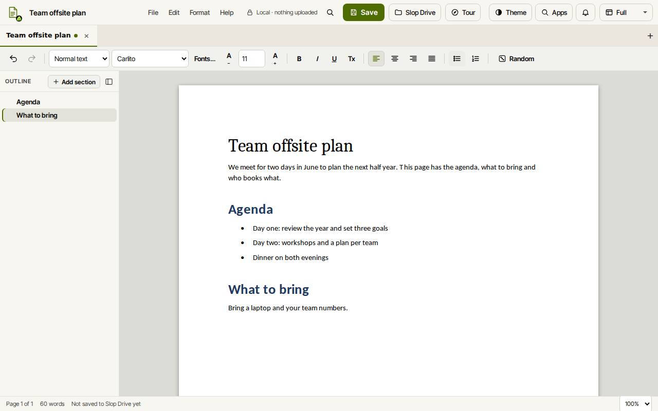Viewport: 658px width, 411px height.
Task: Open the Normal text style dropdown
Action: pyautogui.click(x=79, y=59)
